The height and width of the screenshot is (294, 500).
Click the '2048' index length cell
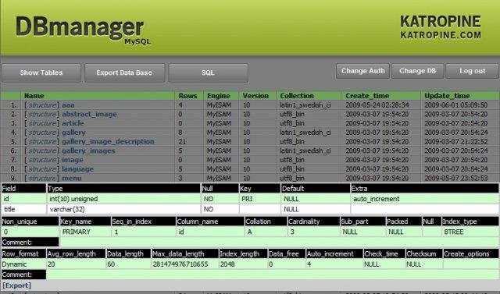point(243,264)
